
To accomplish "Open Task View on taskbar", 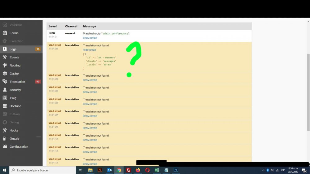I will click(81, 170).
